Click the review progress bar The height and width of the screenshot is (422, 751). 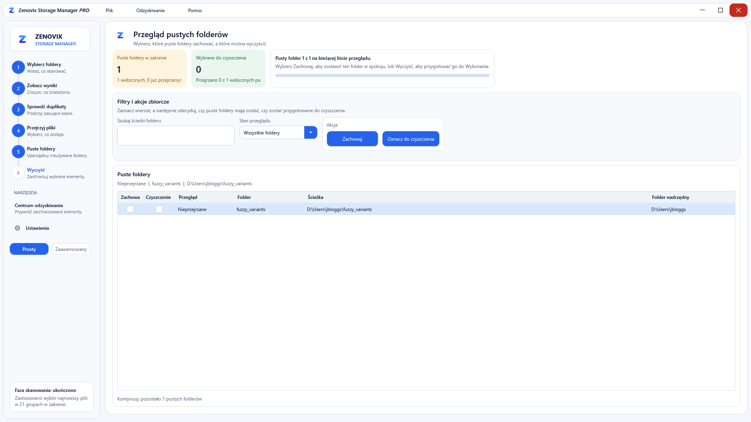point(382,75)
